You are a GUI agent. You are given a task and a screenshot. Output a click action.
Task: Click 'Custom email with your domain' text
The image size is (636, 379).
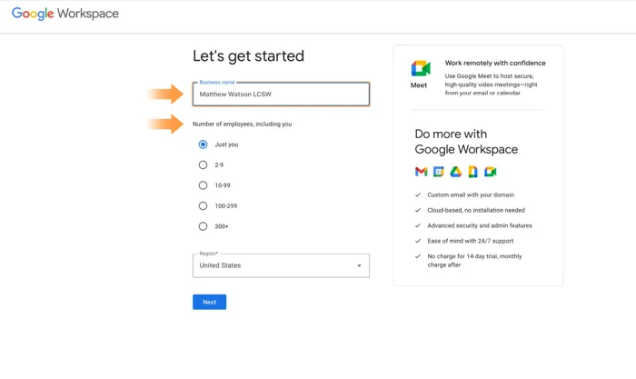[x=471, y=194]
